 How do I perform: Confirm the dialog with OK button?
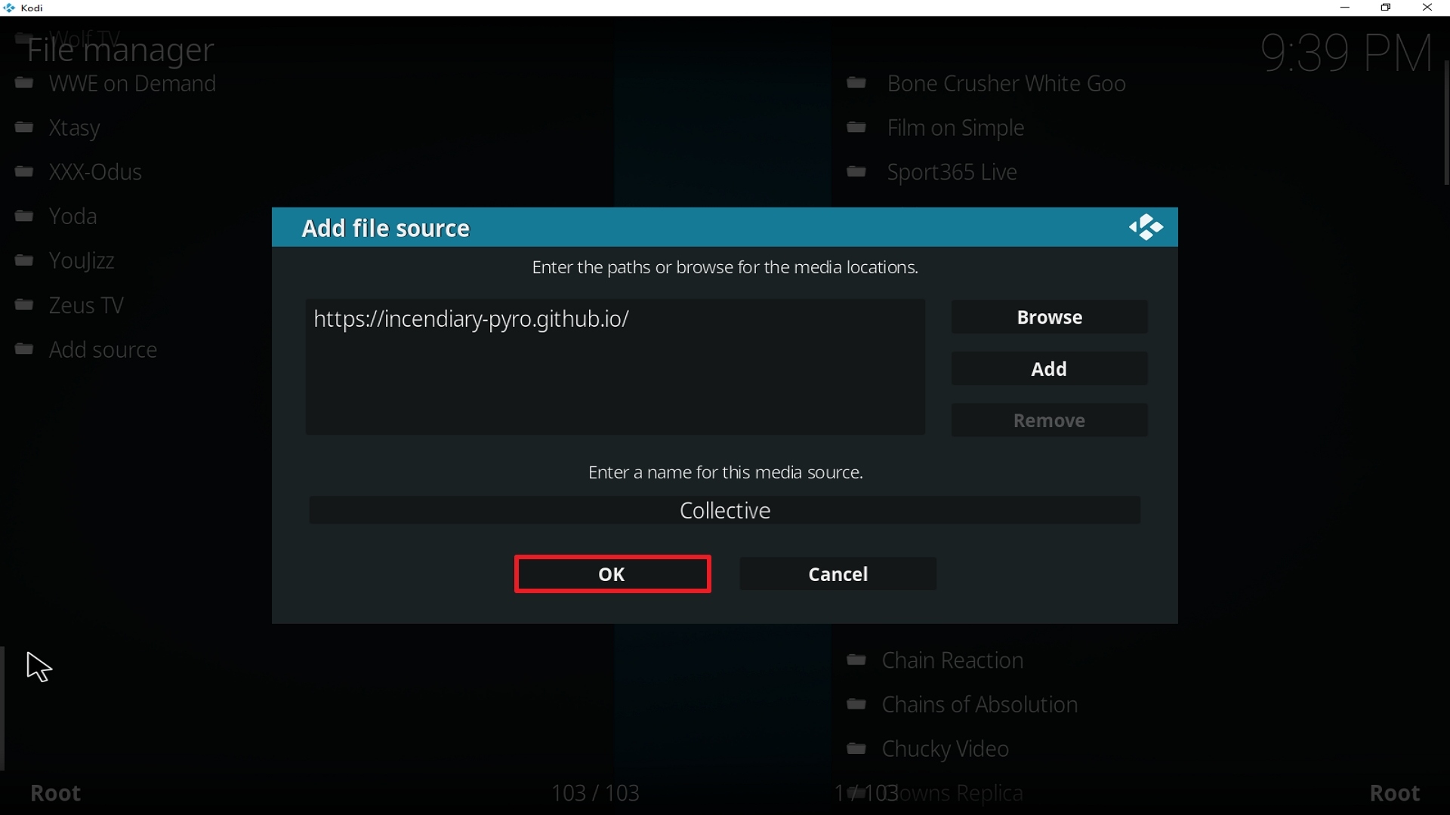click(x=612, y=574)
